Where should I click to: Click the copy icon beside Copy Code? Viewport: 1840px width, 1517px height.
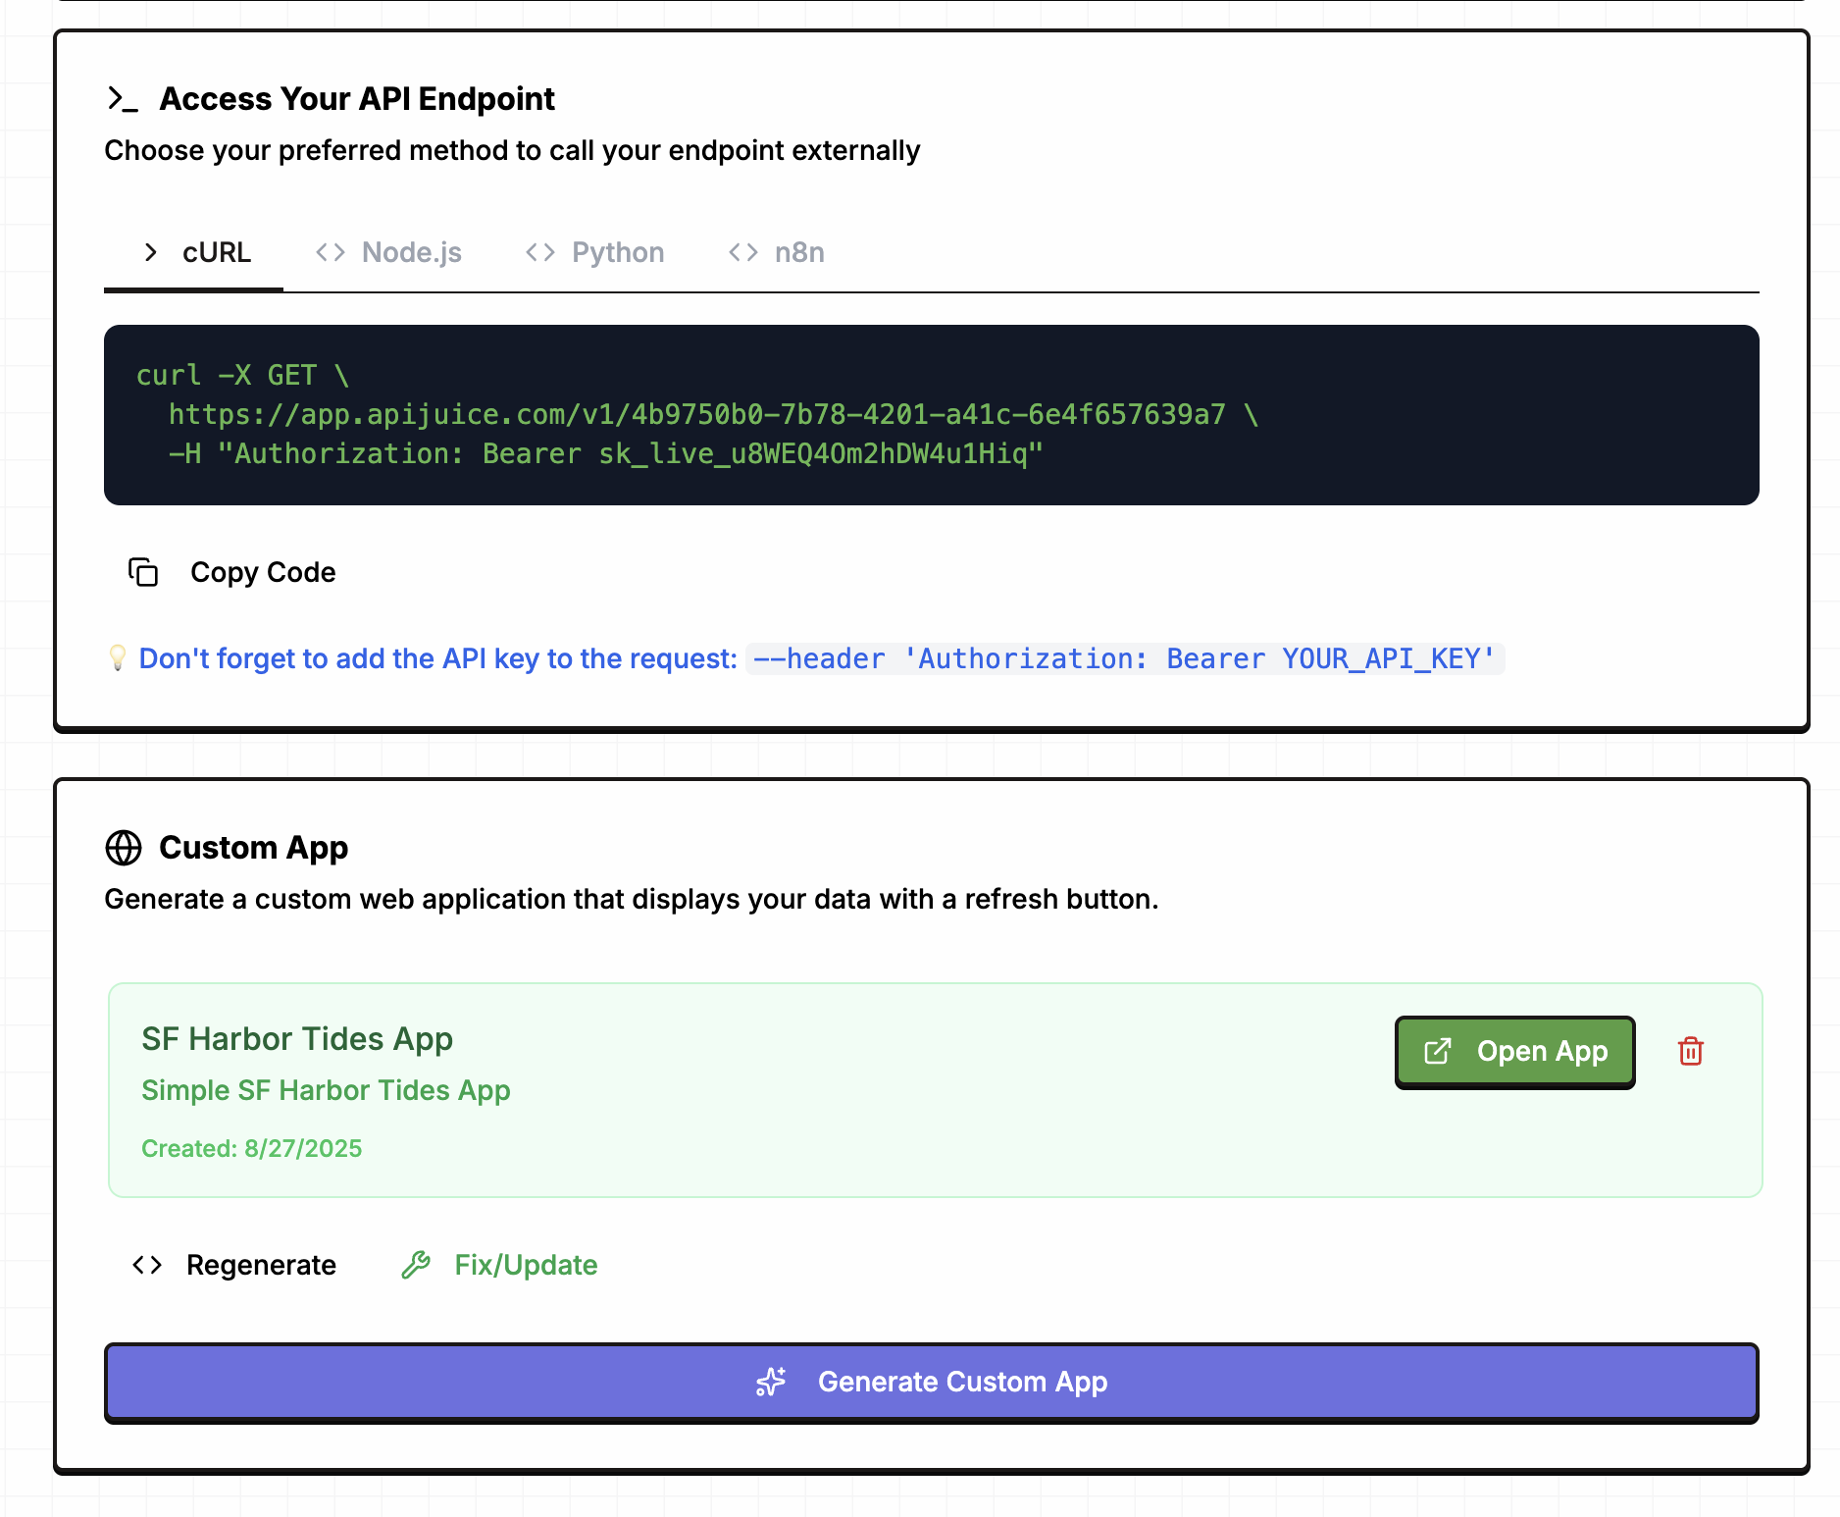[143, 572]
